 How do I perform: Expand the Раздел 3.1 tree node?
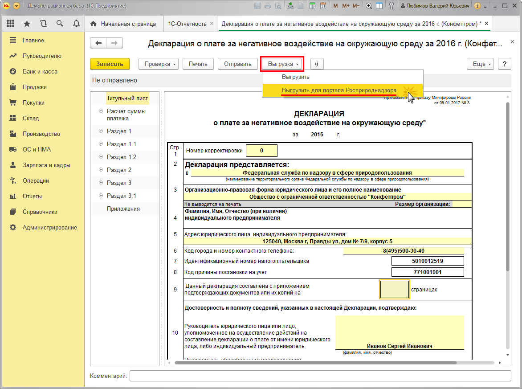(x=101, y=196)
